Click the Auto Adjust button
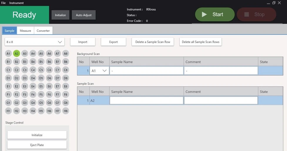 [84, 15]
